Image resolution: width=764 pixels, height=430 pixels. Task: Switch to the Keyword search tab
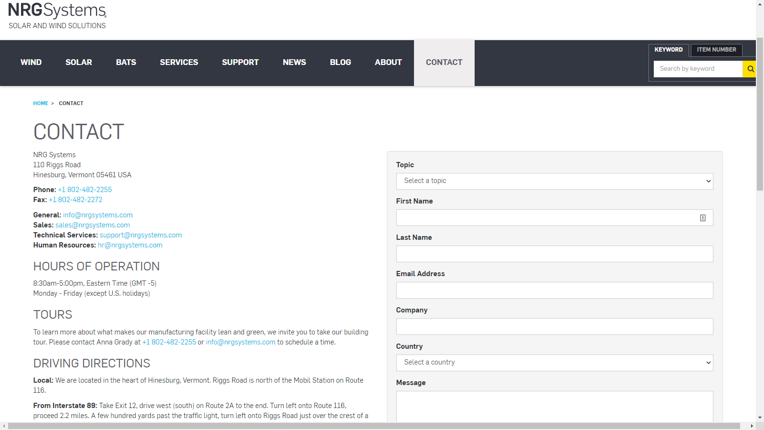coord(668,50)
